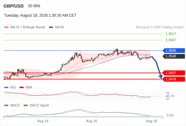
Task: Click the Aug 18 date axis label
Action: (152, 121)
